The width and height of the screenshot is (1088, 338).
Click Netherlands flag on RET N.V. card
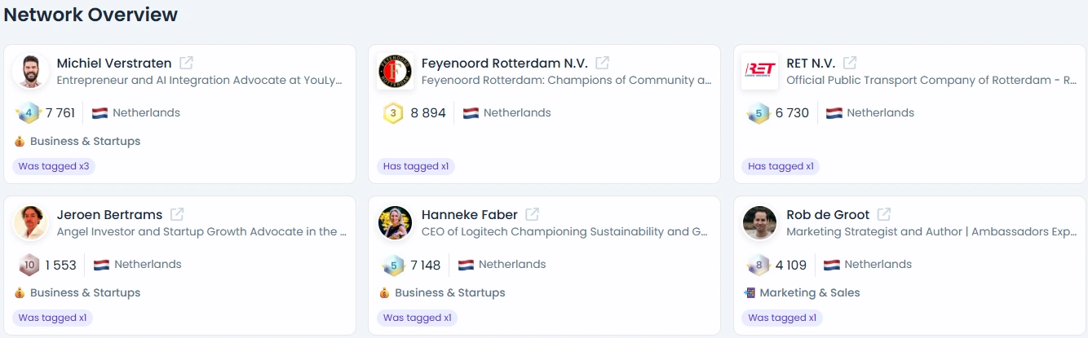[834, 113]
